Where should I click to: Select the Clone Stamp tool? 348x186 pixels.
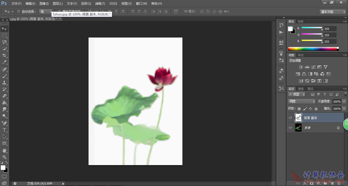4,83
